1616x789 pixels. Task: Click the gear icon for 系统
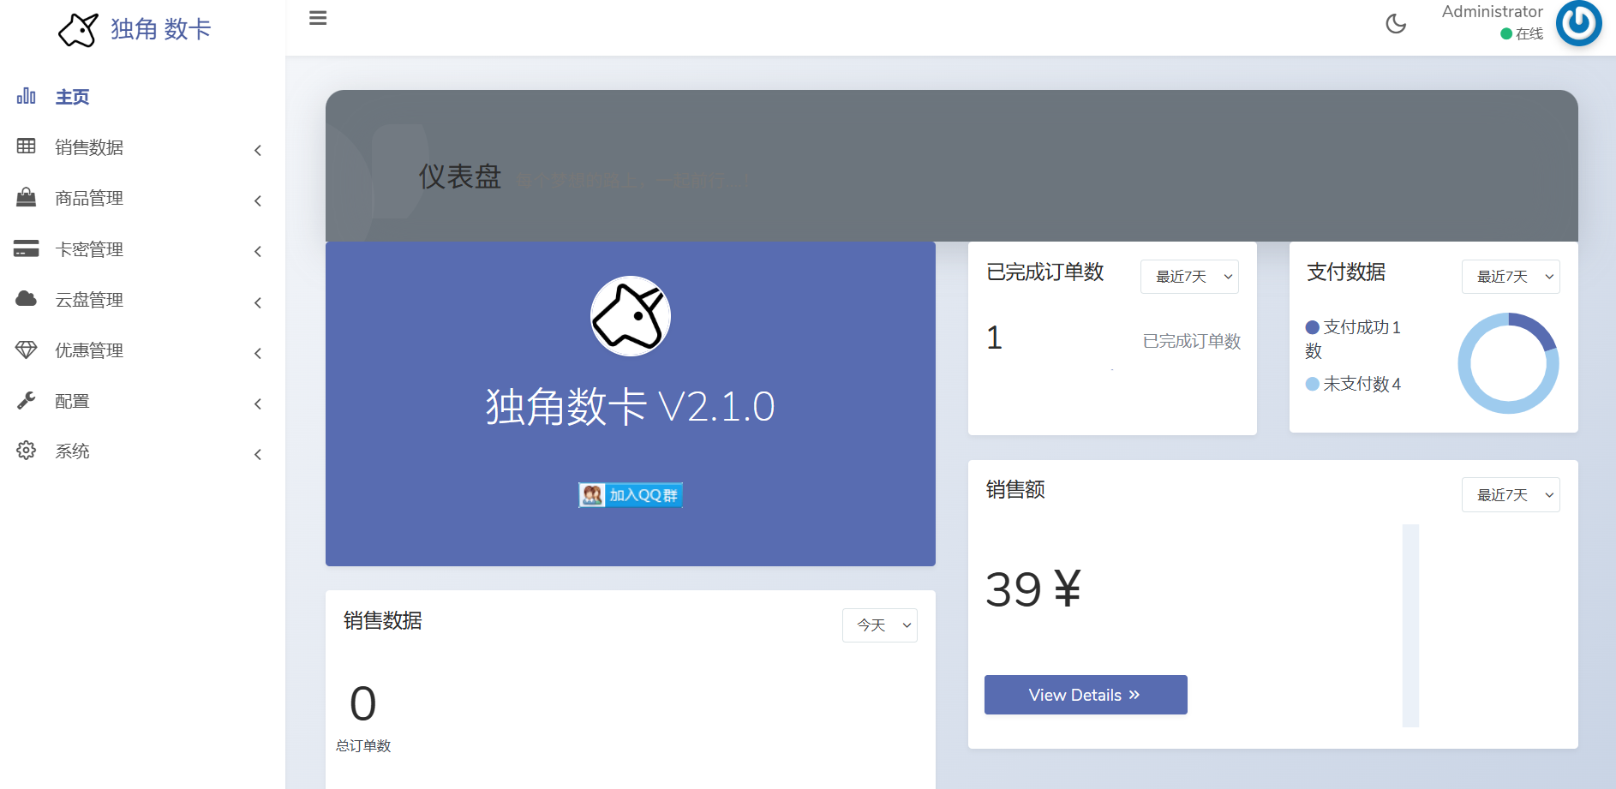click(x=27, y=451)
